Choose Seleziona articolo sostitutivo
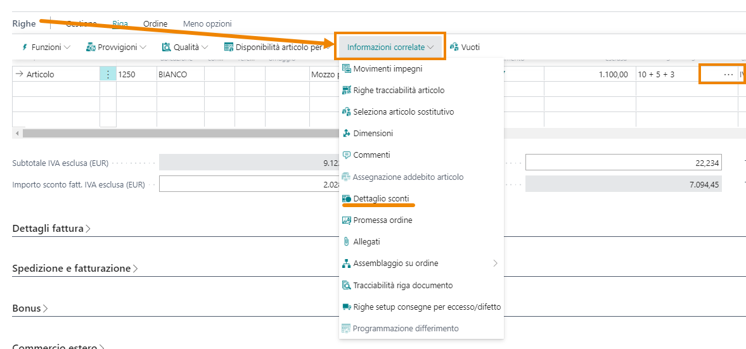Viewport: 746px width, 349px height. (x=403, y=111)
